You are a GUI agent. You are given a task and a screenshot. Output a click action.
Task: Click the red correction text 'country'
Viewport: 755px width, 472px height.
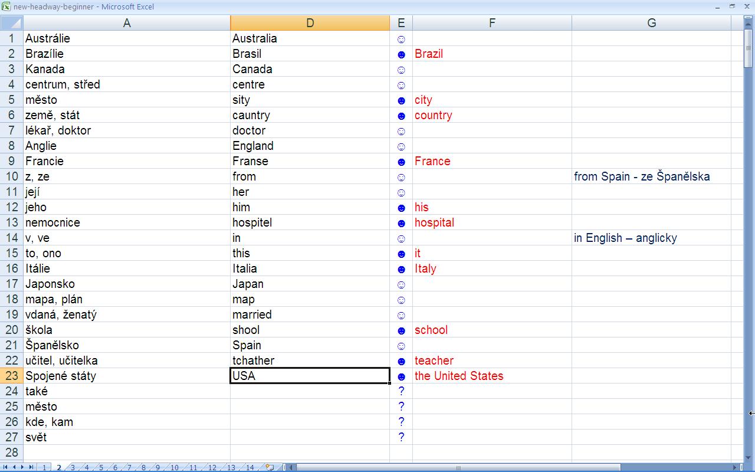[434, 115]
